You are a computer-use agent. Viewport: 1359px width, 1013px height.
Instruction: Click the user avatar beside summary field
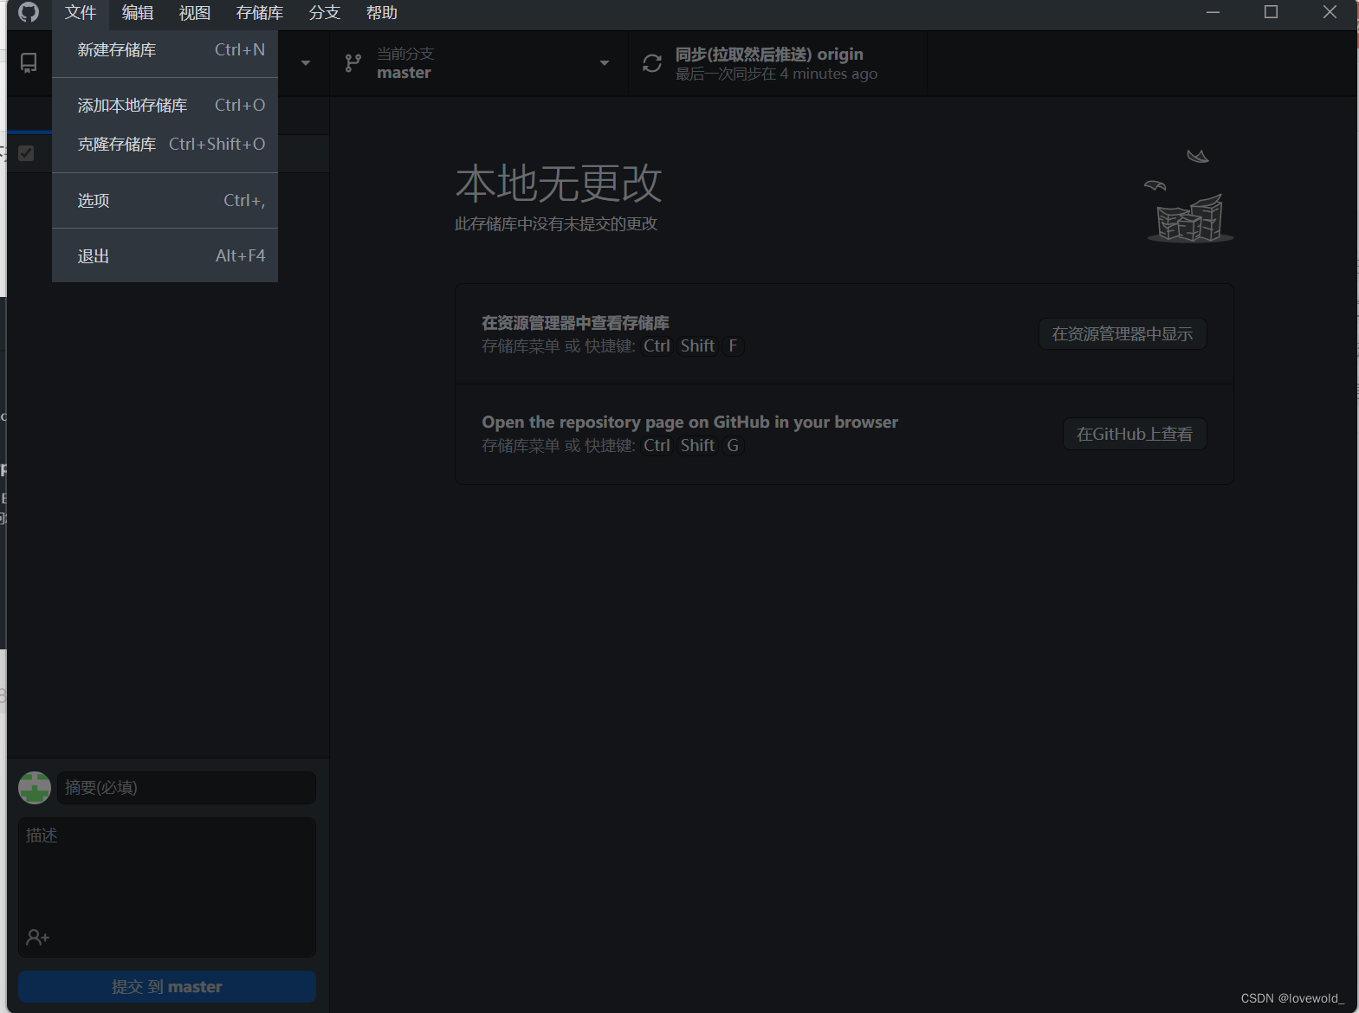35,788
